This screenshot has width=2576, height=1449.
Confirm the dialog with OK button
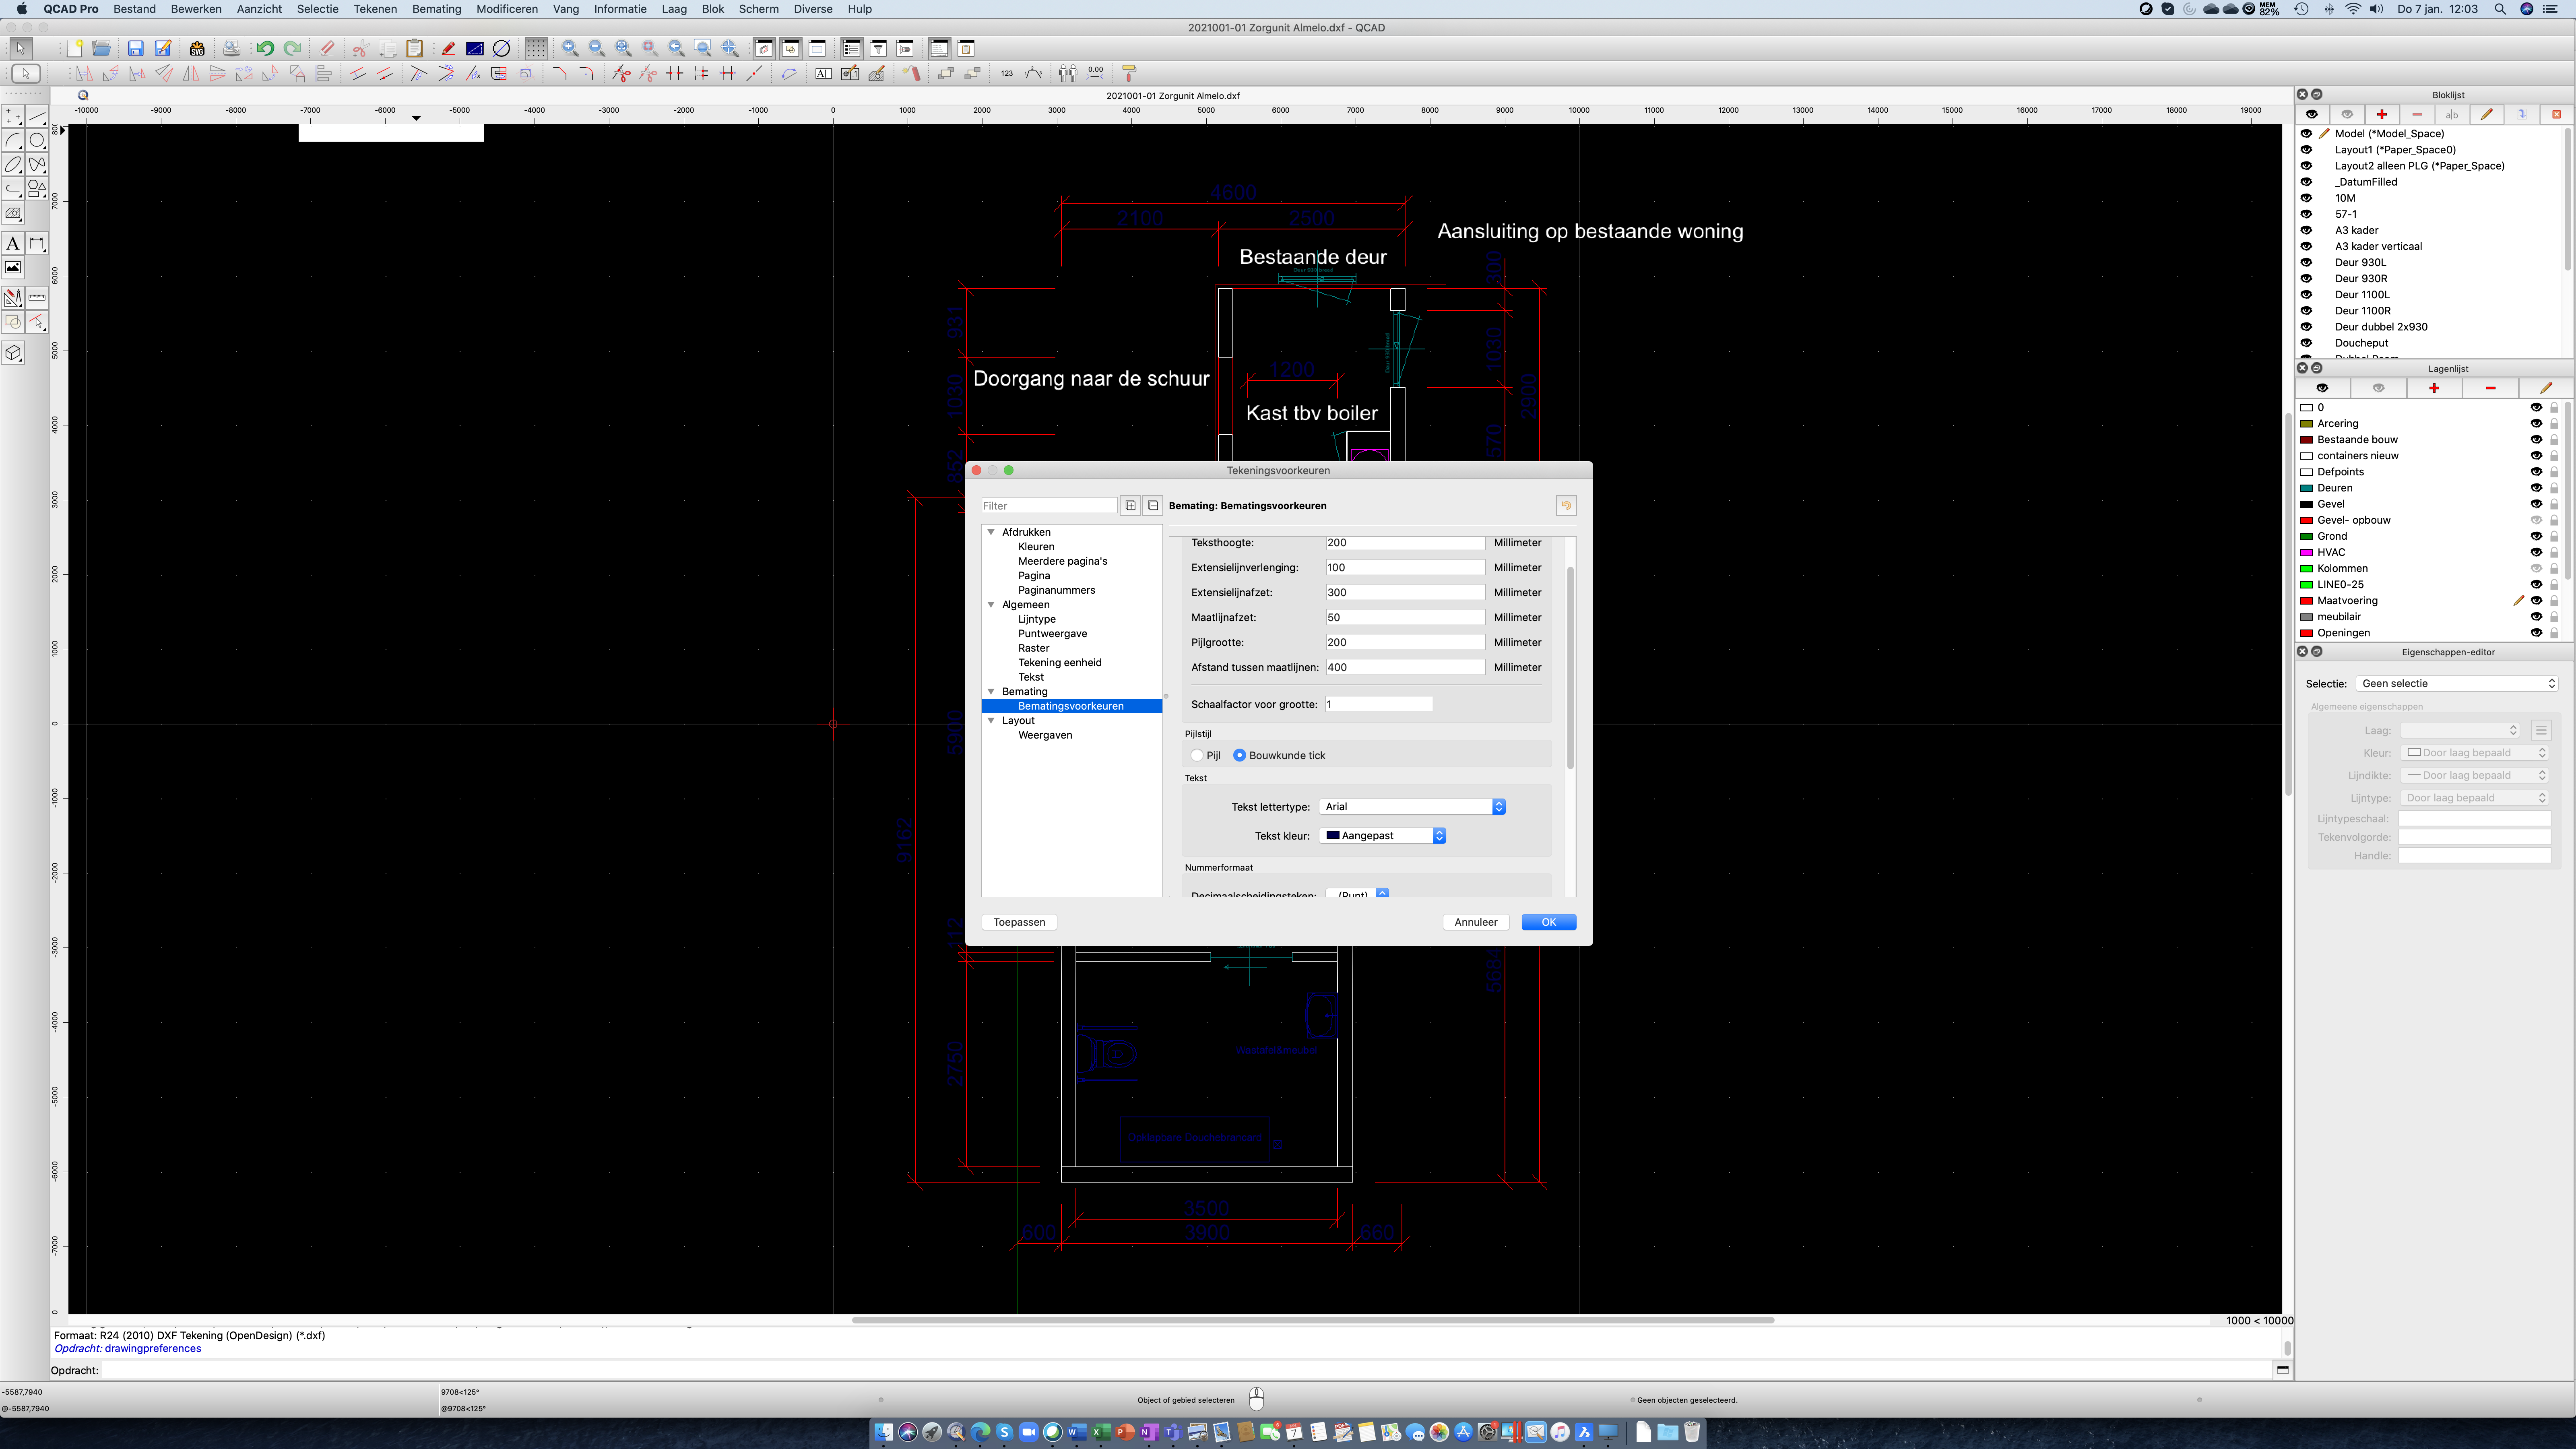(x=1548, y=922)
